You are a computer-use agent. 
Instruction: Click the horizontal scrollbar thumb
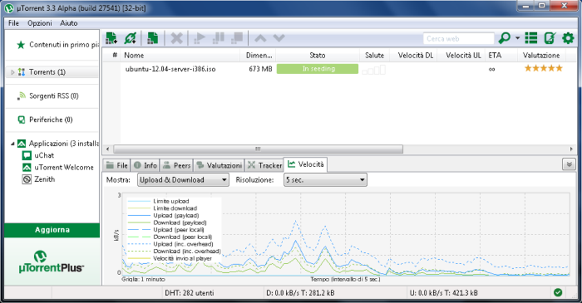pos(258,149)
